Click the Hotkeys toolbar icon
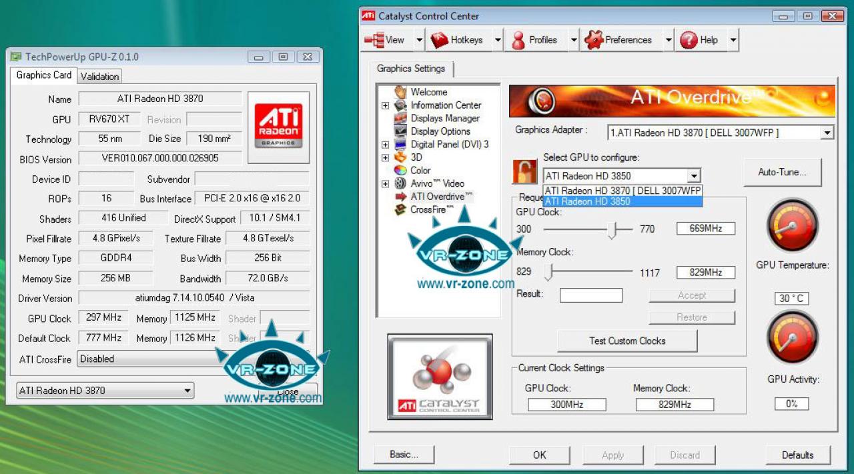The width and height of the screenshot is (854, 474). pyautogui.click(x=440, y=40)
